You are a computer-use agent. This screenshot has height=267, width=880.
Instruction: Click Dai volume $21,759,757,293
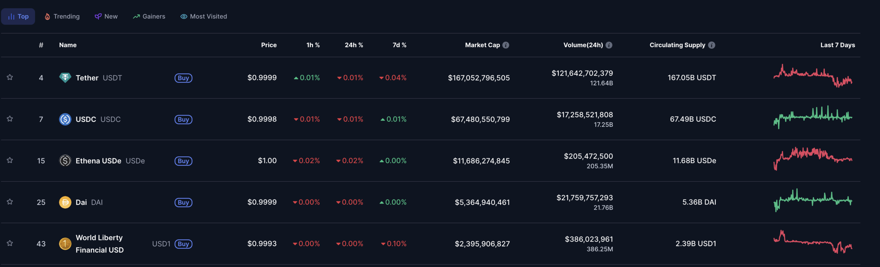click(x=584, y=198)
